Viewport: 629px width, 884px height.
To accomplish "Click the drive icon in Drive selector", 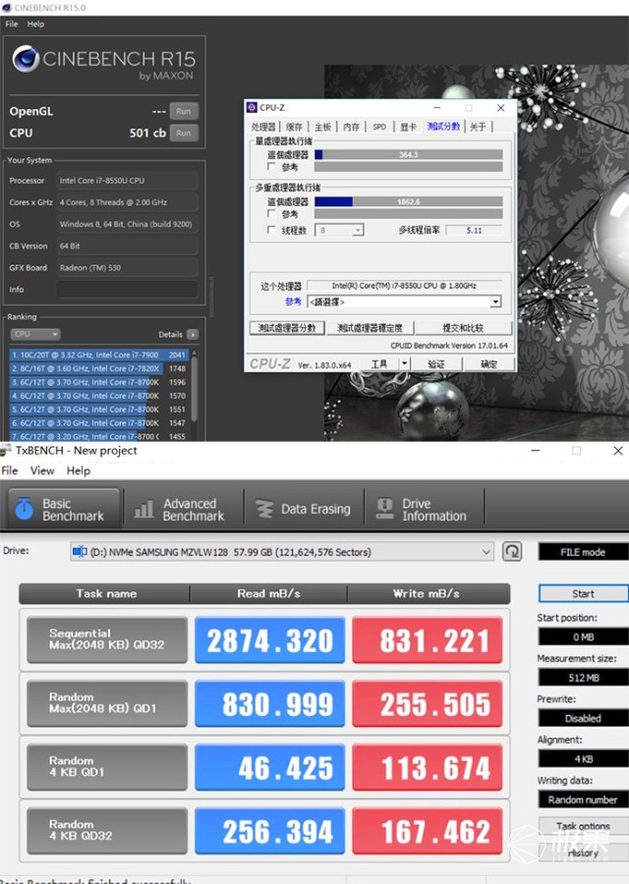I will (80, 551).
